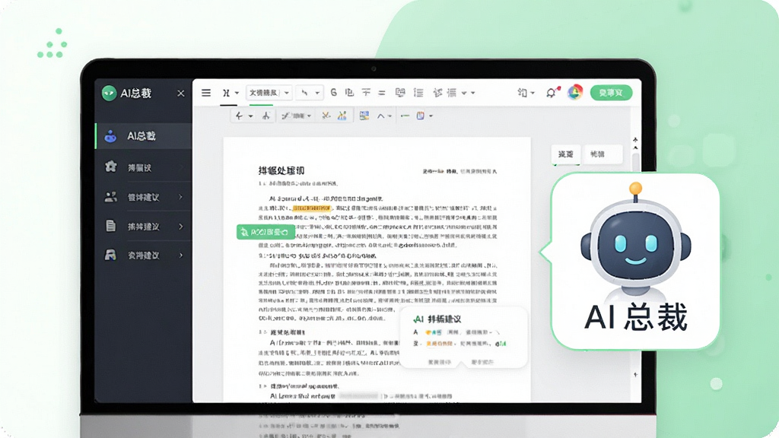Click the scroll-up arrows at top of scrollbar
The height and width of the screenshot is (438, 779).
[x=635, y=144]
